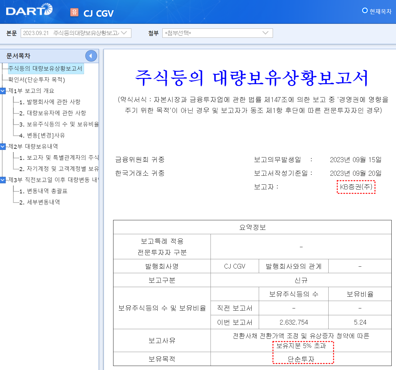Click the 문서목차 panel title
The image size is (396, 370).
pos(19,56)
